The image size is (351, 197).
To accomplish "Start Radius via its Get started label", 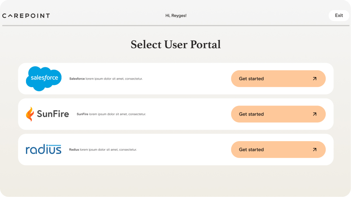I will point(251,150).
